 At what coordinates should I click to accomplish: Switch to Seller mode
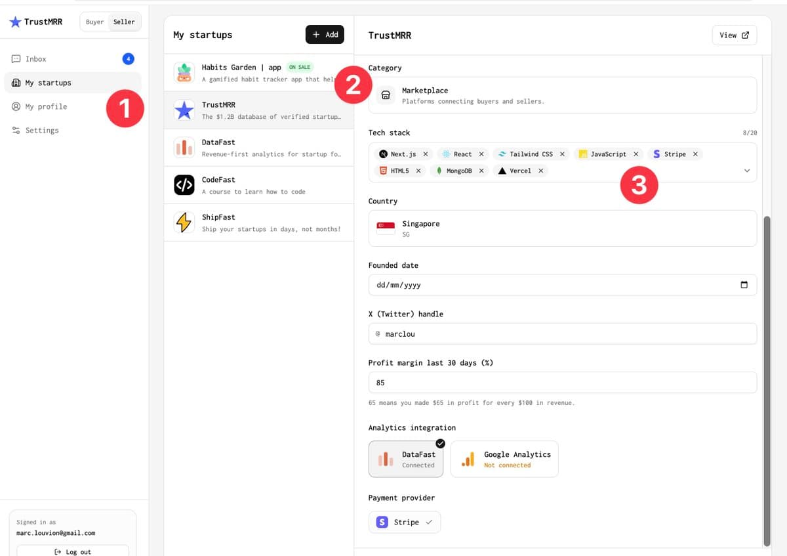(124, 22)
